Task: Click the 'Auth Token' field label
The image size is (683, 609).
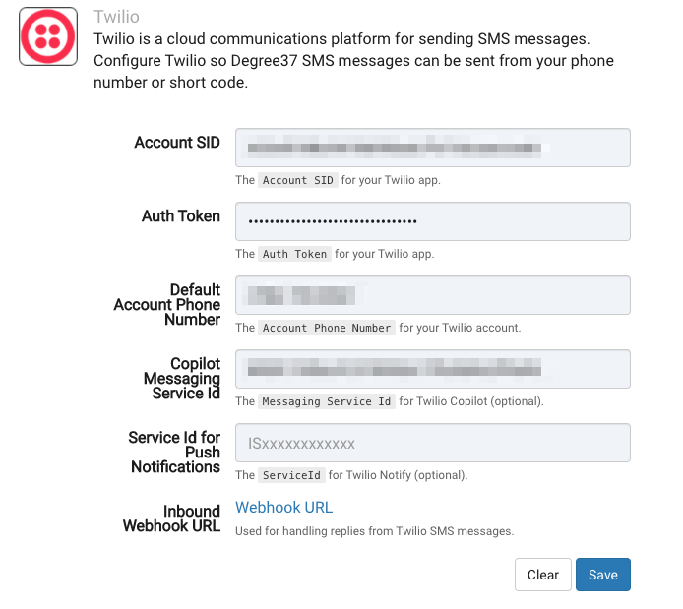Action: tap(181, 215)
